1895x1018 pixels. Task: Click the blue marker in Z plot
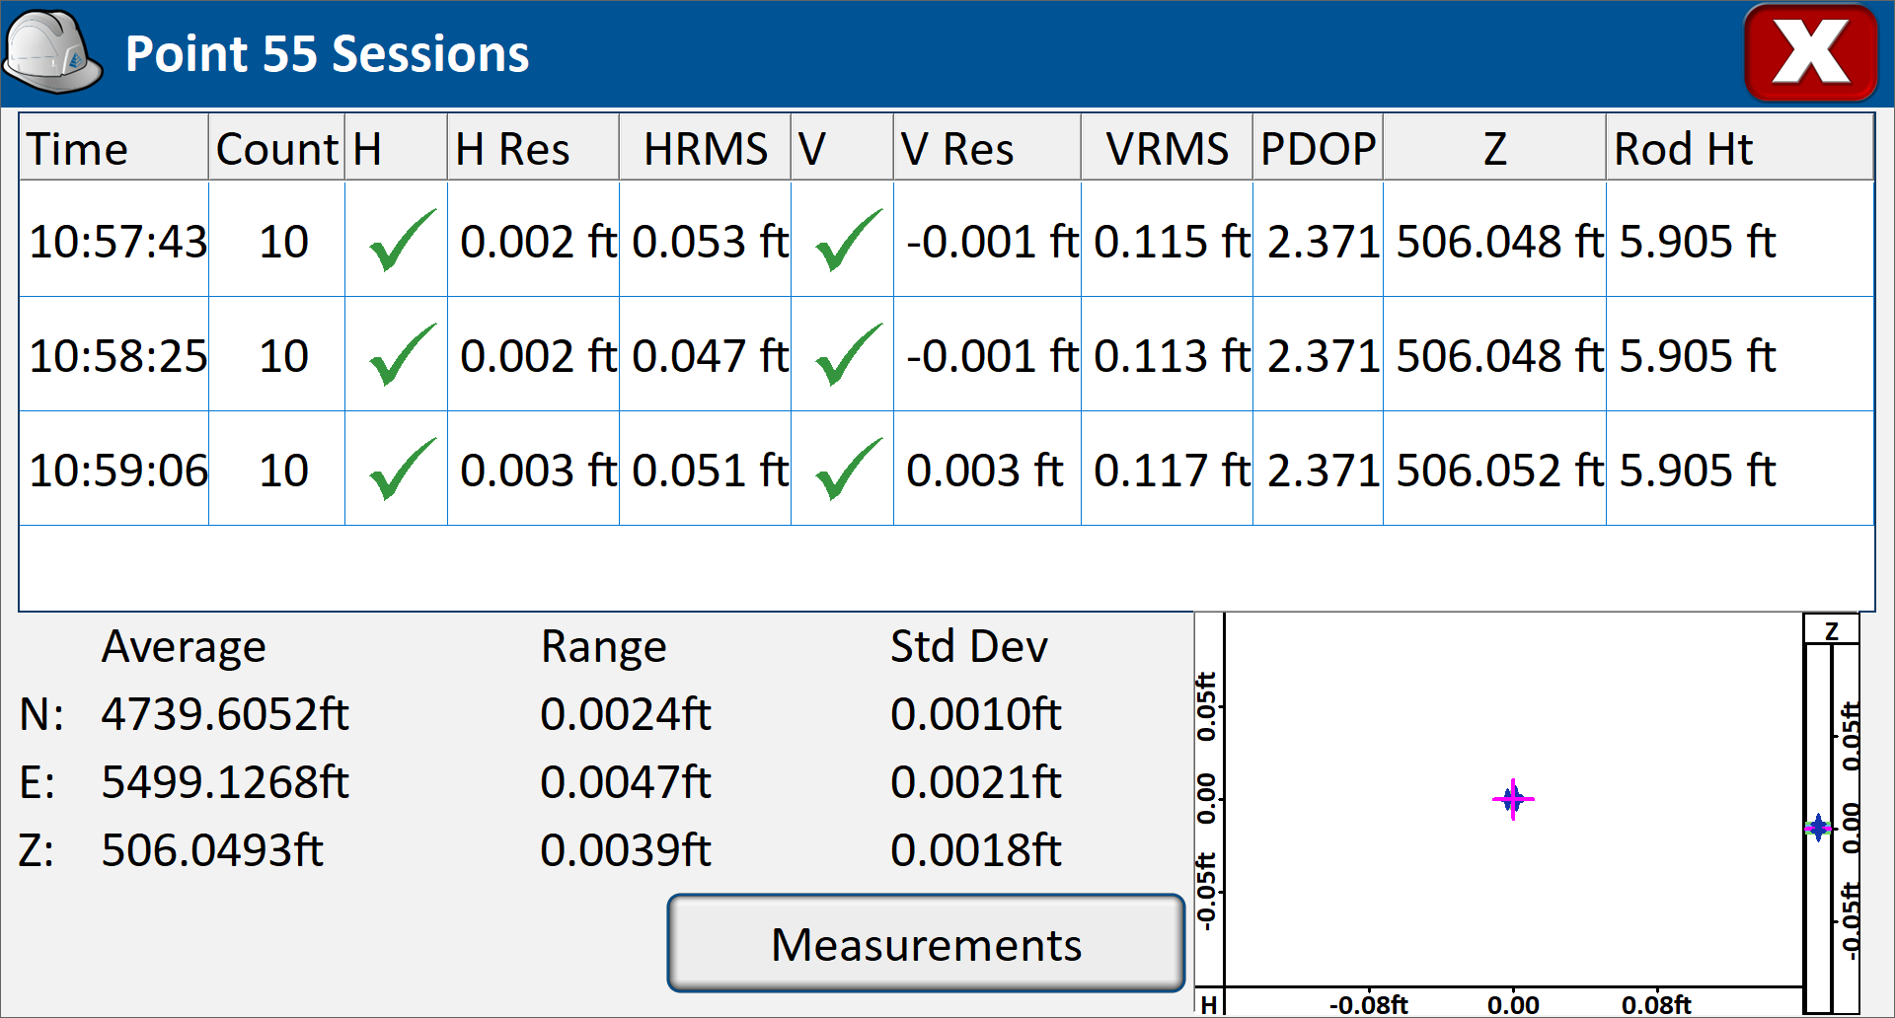click(1818, 828)
